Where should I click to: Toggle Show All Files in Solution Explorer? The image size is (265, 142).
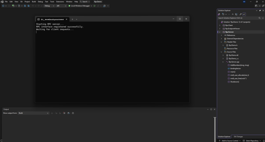click(236, 14)
